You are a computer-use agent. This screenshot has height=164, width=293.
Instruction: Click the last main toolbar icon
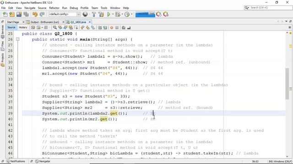166,14
